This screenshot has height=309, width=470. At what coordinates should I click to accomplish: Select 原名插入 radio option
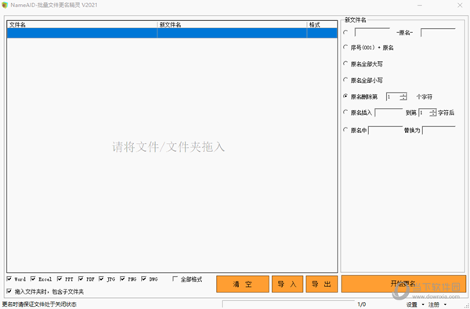tap(345, 113)
